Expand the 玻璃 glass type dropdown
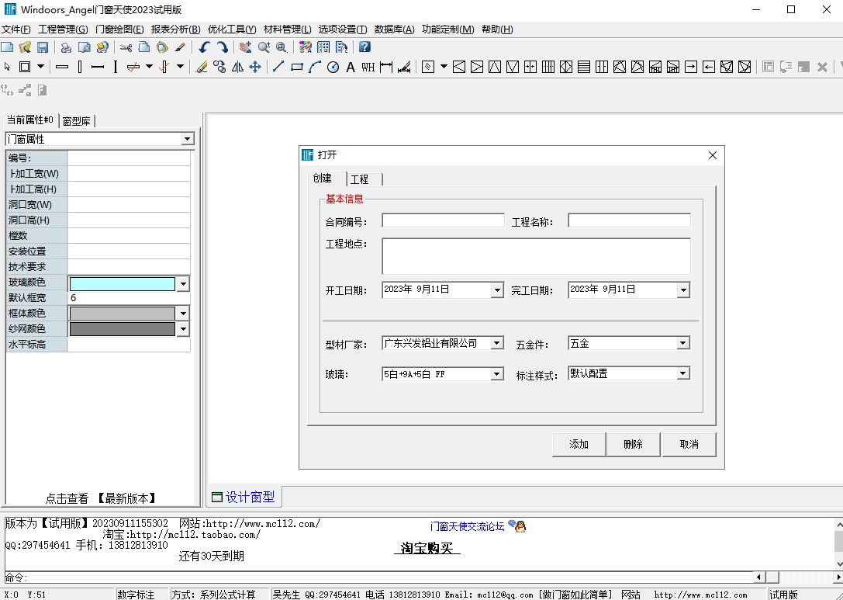Screen dimensions: 843x600 (x=497, y=374)
